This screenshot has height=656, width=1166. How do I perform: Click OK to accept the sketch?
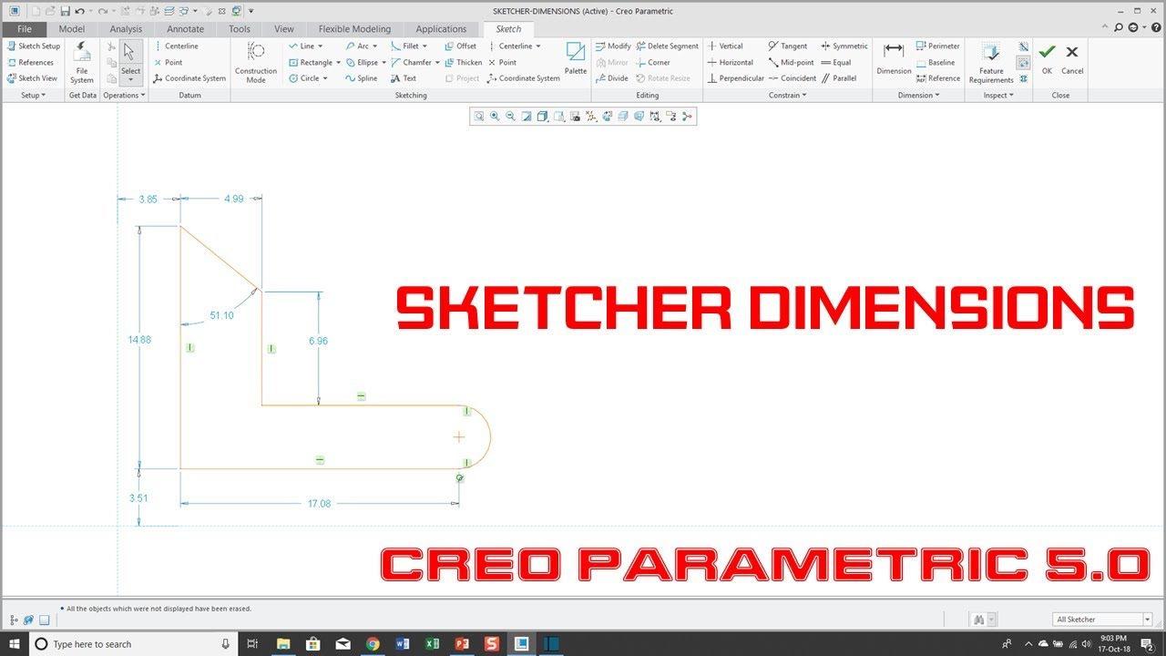pyautogui.click(x=1047, y=58)
